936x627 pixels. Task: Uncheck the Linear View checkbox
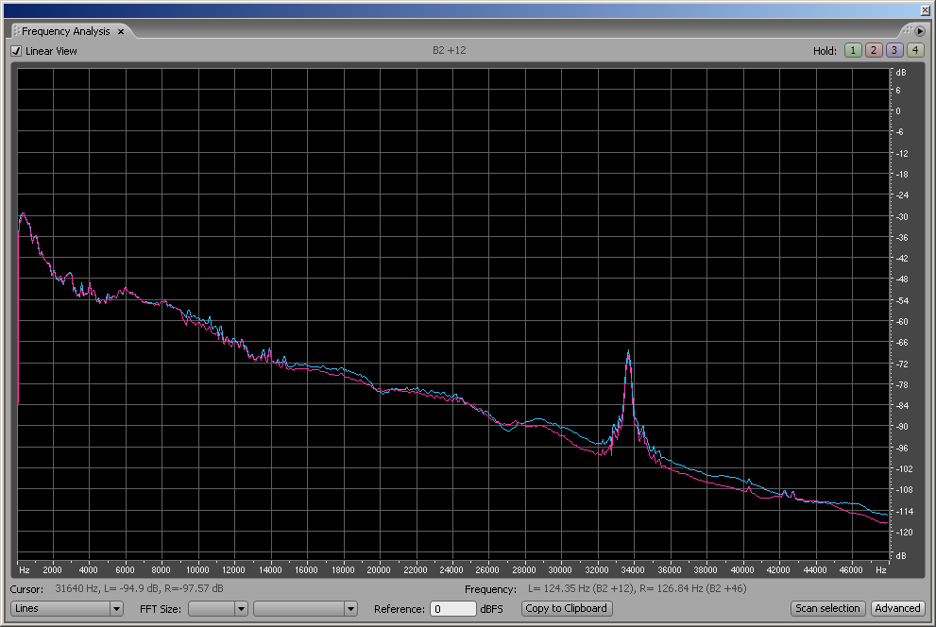click(x=16, y=51)
